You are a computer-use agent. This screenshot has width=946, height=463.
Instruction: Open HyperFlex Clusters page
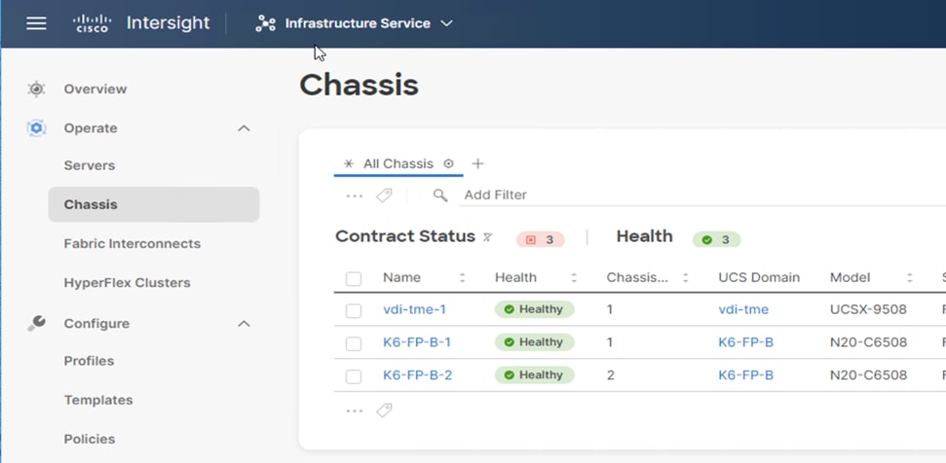(x=128, y=283)
